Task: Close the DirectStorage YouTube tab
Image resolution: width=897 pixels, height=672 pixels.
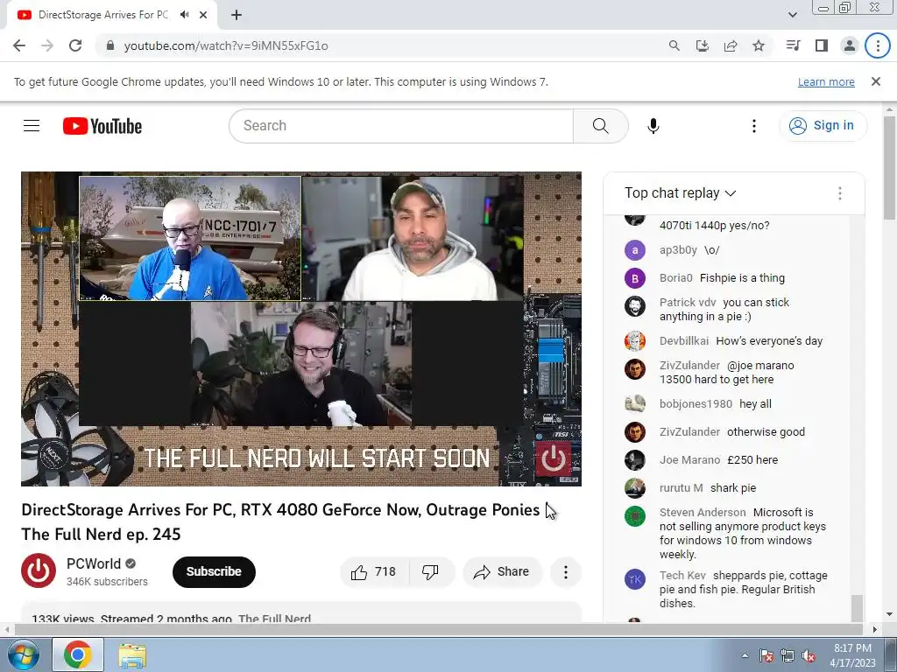Action: (x=203, y=15)
